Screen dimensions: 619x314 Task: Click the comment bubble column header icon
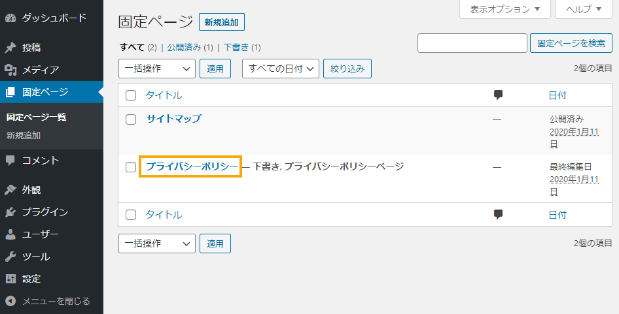[x=498, y=95]
